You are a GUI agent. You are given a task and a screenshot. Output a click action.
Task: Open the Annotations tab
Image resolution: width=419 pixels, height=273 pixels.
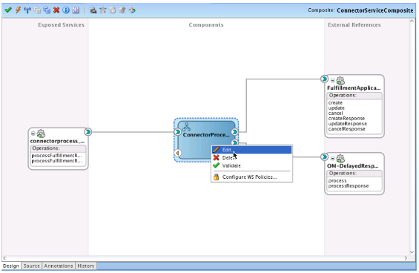coord(59,266)
